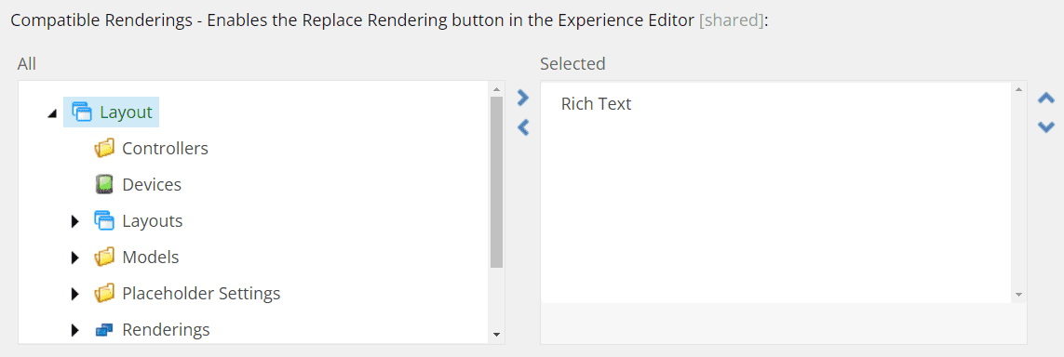Select the Controllers tree item
The height and width of the screenshot is (357, 1064).
point(165,149)
